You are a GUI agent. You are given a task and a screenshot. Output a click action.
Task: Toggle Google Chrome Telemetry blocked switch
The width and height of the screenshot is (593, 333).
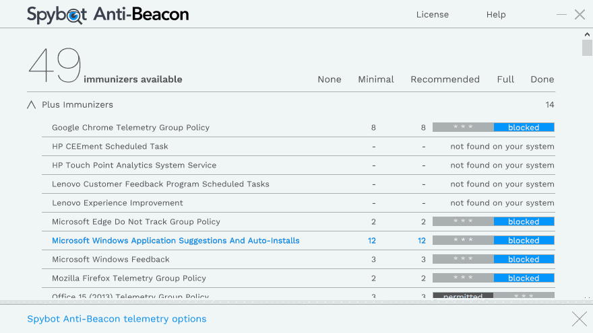[493, 127]
